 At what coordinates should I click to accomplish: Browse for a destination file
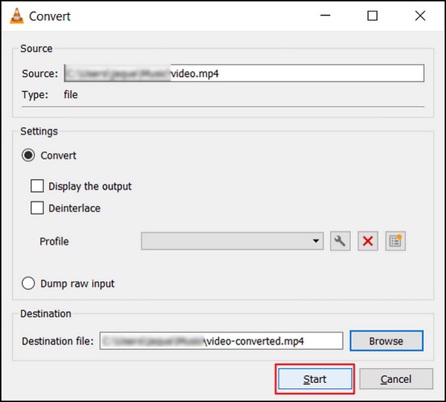tap(386, 341)
